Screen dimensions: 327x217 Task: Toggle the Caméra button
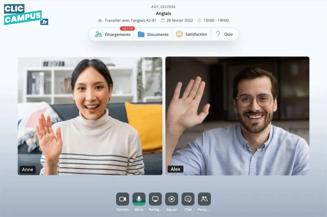pyautogui.click(x=122, y=199)
